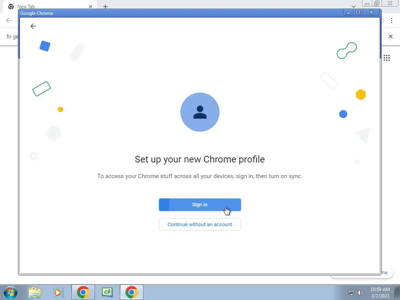Select the New Tab tab
The image size is (400, 300).
pos(50,7)
